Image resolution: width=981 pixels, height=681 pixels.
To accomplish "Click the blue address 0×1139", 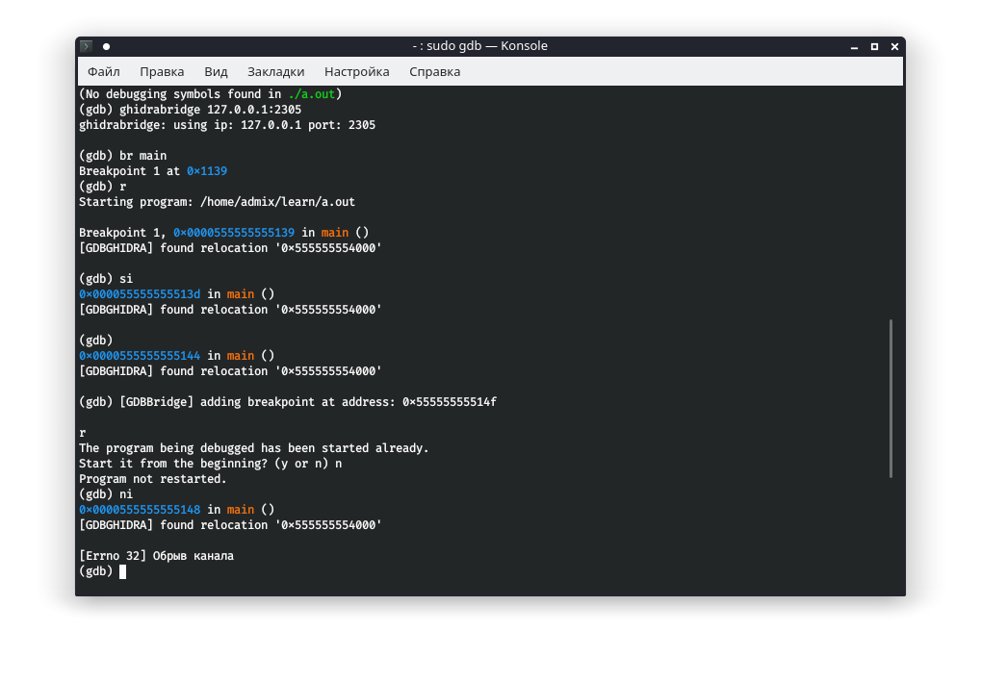I will coord(206,171).
